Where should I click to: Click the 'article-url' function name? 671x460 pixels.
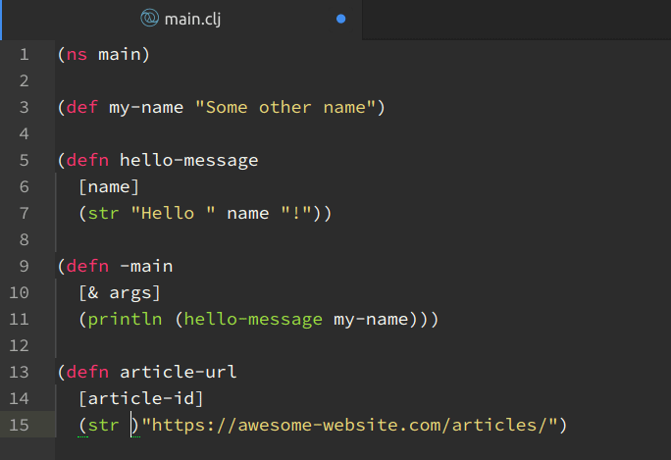coord(179,372)
